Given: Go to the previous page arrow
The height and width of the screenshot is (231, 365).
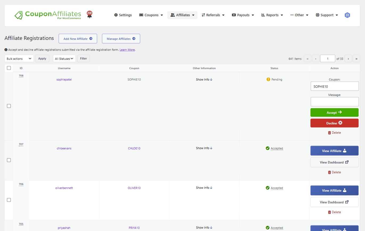Looking at the screenshot, I should (316, 58).
